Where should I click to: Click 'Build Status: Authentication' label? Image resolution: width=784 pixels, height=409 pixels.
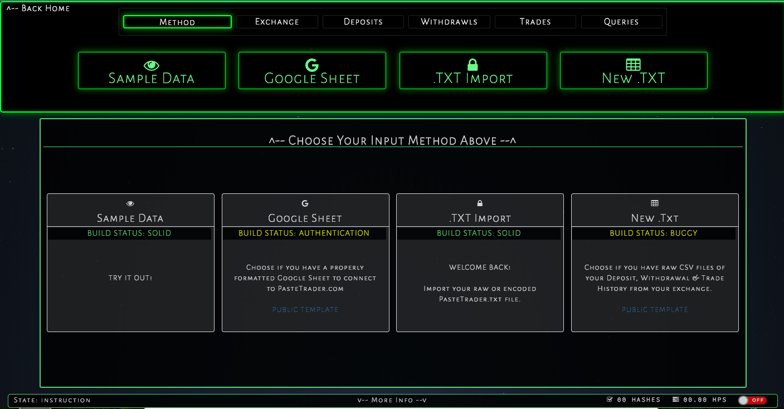tap(304, 233)
